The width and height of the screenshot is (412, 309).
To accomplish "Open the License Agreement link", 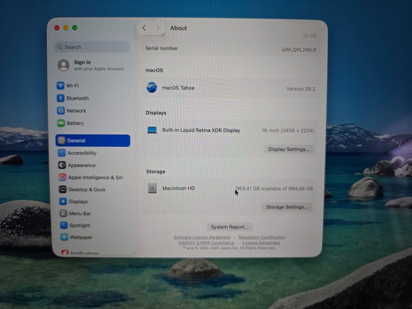I will click(x=261, y=242).
